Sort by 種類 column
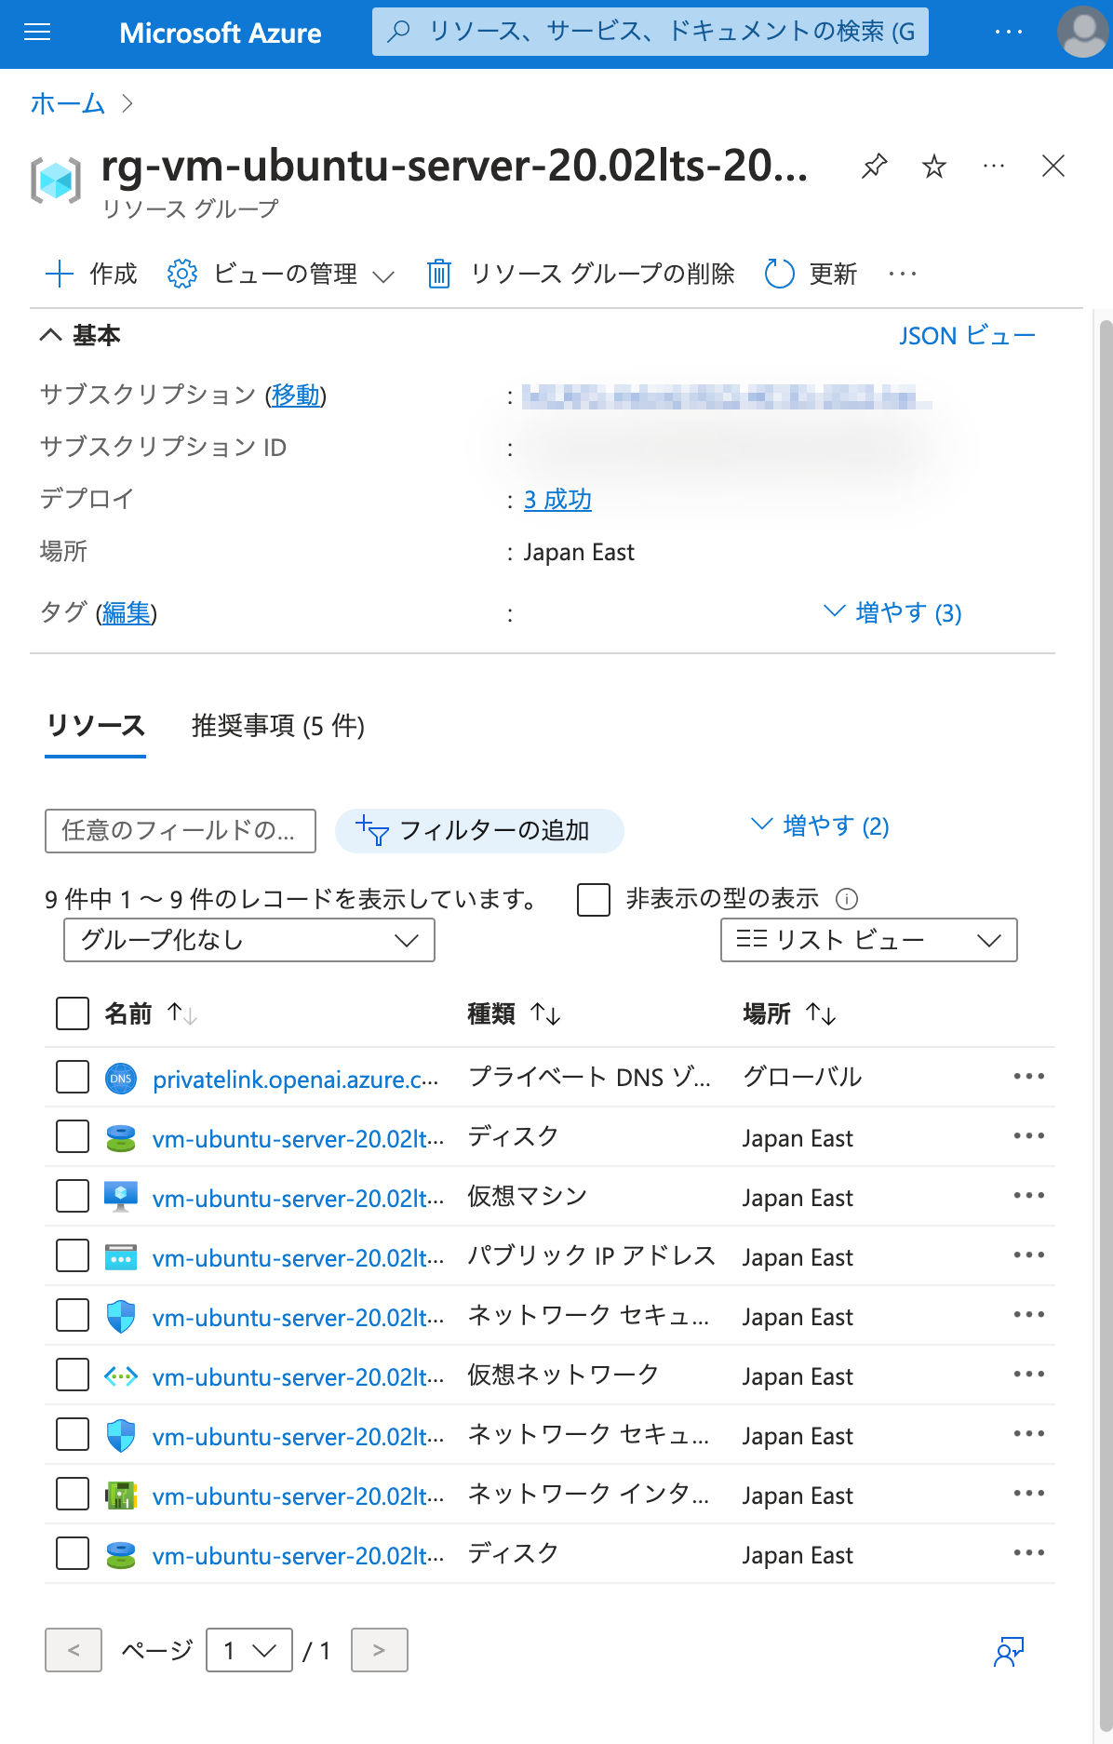 tap(514, 1013)
